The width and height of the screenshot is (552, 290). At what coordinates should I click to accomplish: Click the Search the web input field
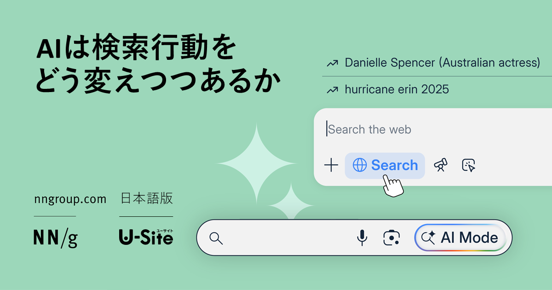click(414, 129)
